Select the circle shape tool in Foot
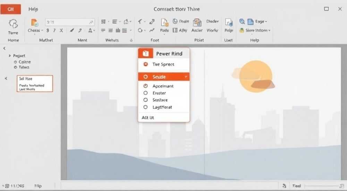The image size is (347, 191). click(x=140, y=30)
